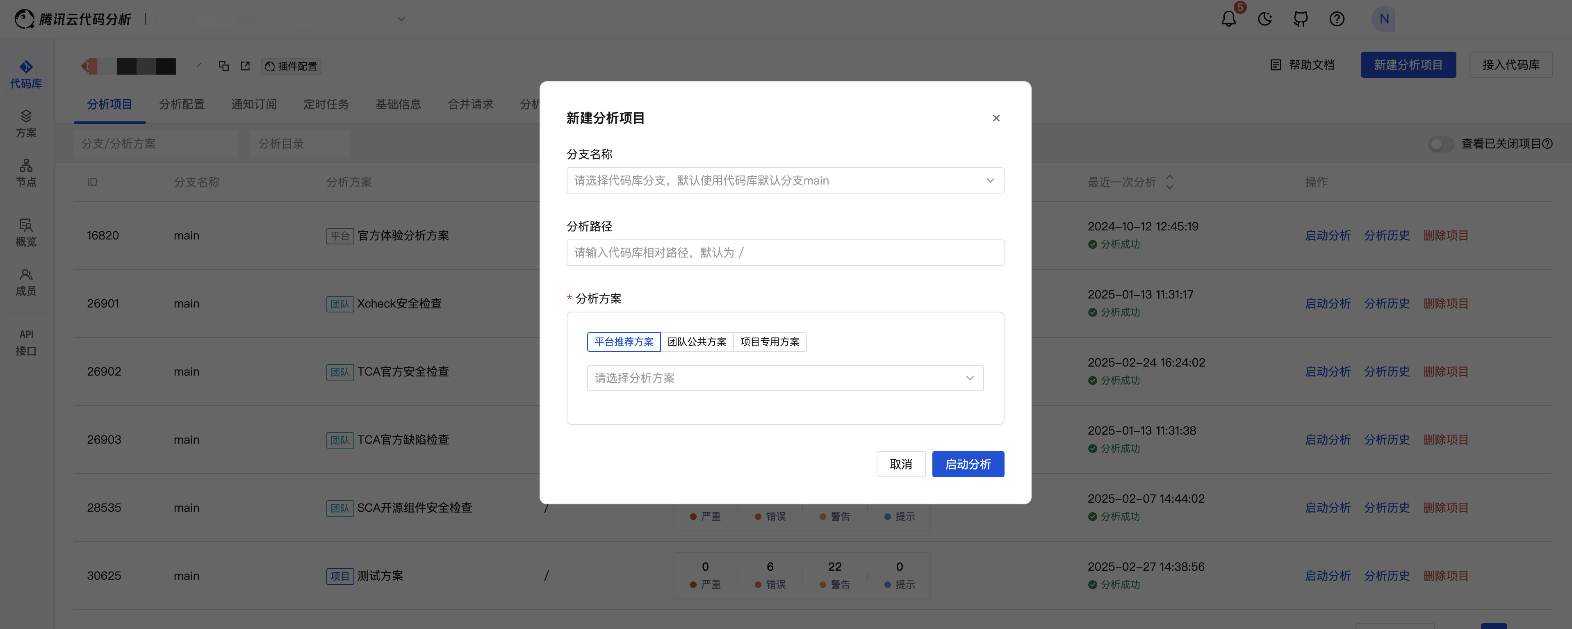Switch to 定时任务 tab
Screen dimensions: 1572x629
tap(326, 104)
